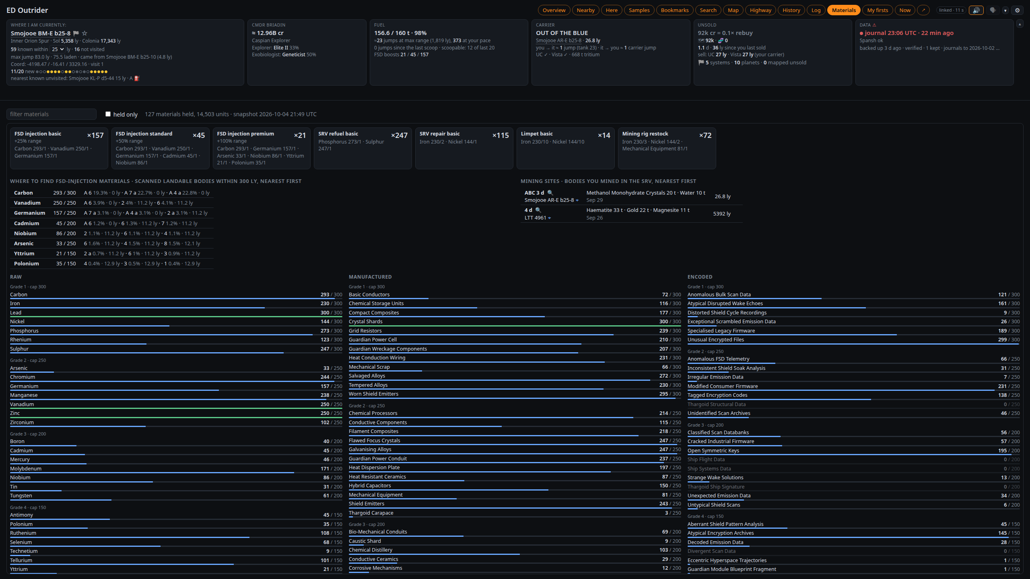Screen dimensions: 1030x579
Task: Click the Polonium 35 / 150 table row
Action: (x=112, y=264)
